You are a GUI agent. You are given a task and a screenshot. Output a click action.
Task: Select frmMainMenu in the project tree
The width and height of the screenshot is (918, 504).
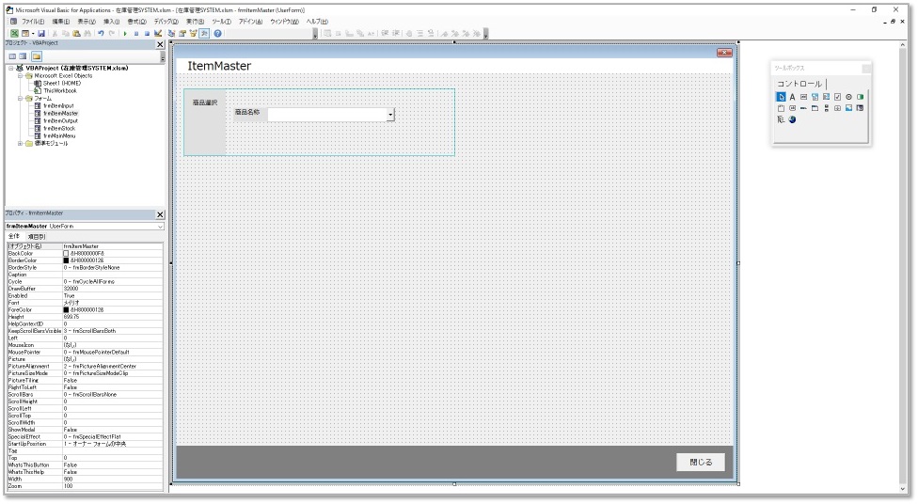click(59, 135)
